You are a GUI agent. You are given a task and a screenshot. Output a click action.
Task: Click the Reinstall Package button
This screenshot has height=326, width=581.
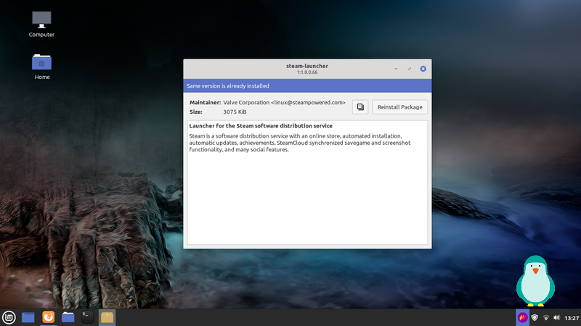click(399, 107)
